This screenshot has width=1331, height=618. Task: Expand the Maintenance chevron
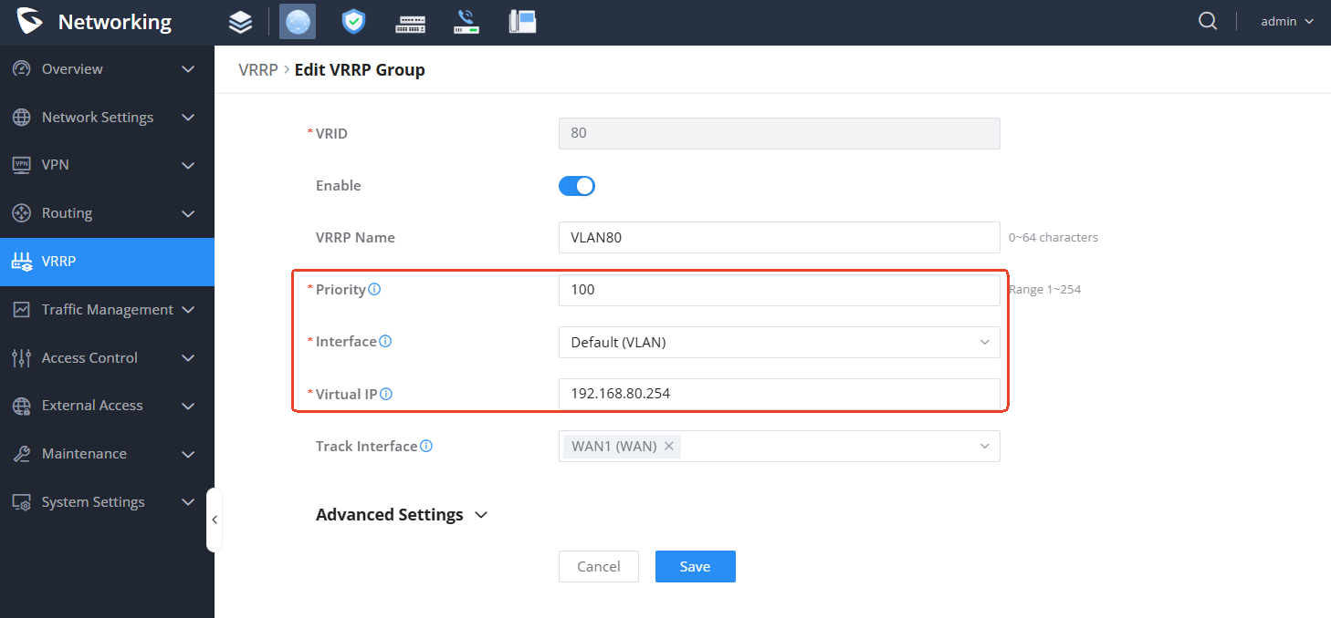pos(188,454)
